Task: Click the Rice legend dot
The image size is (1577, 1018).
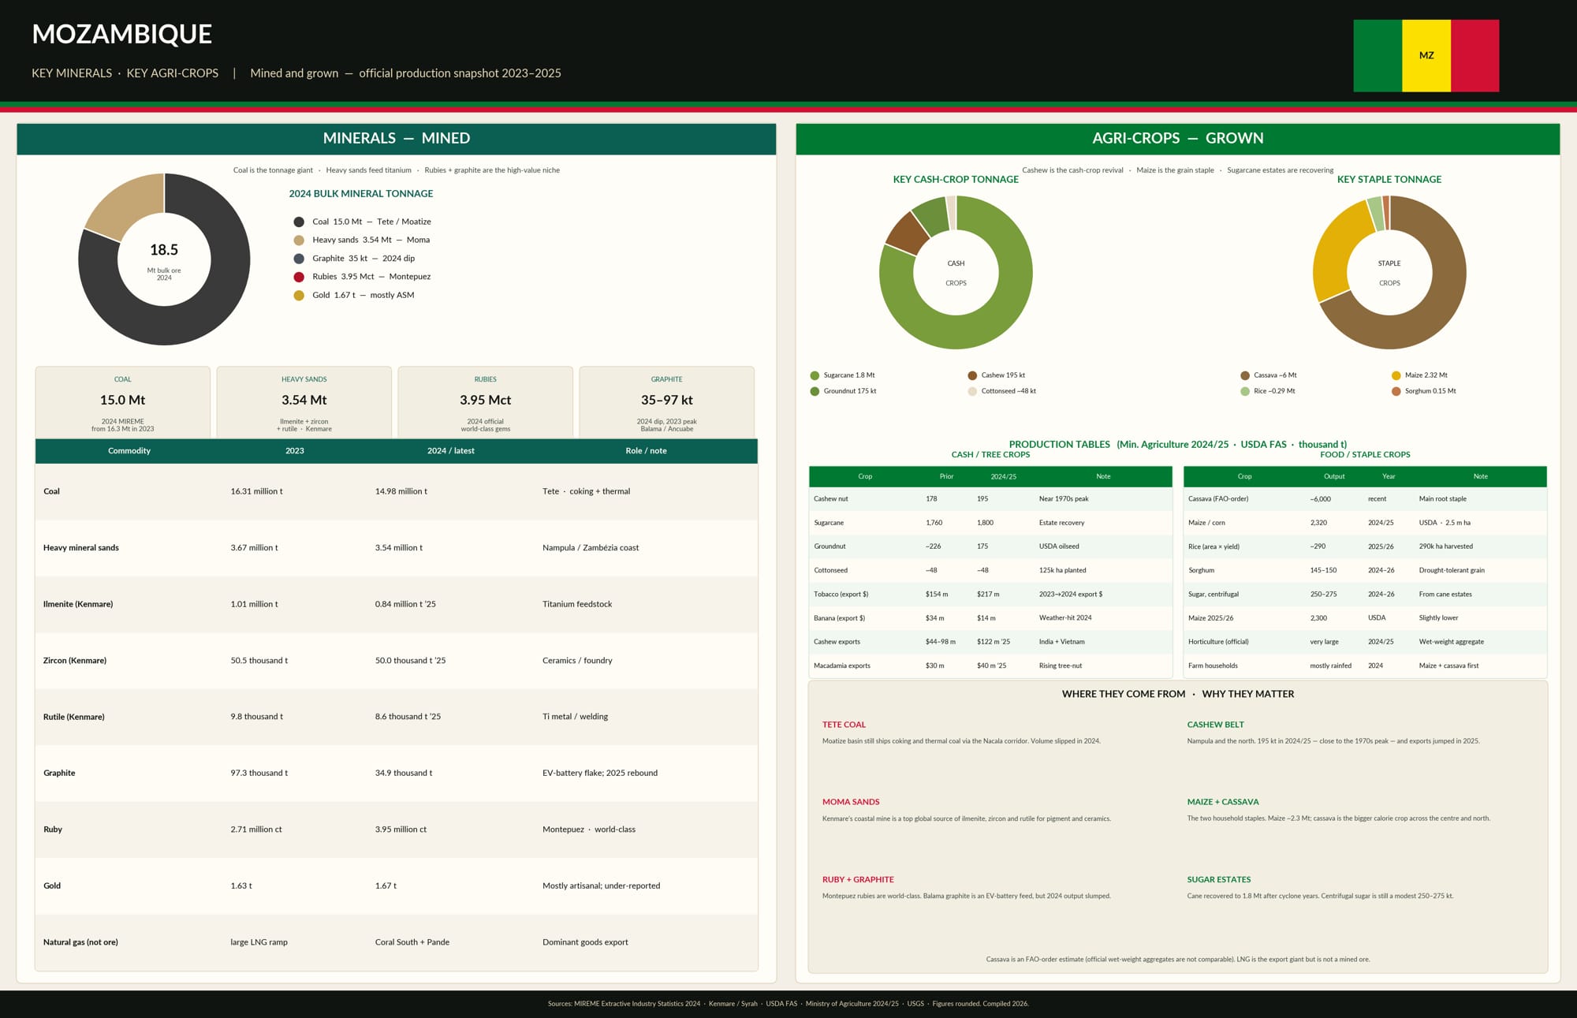Action: coord(1245,391)
